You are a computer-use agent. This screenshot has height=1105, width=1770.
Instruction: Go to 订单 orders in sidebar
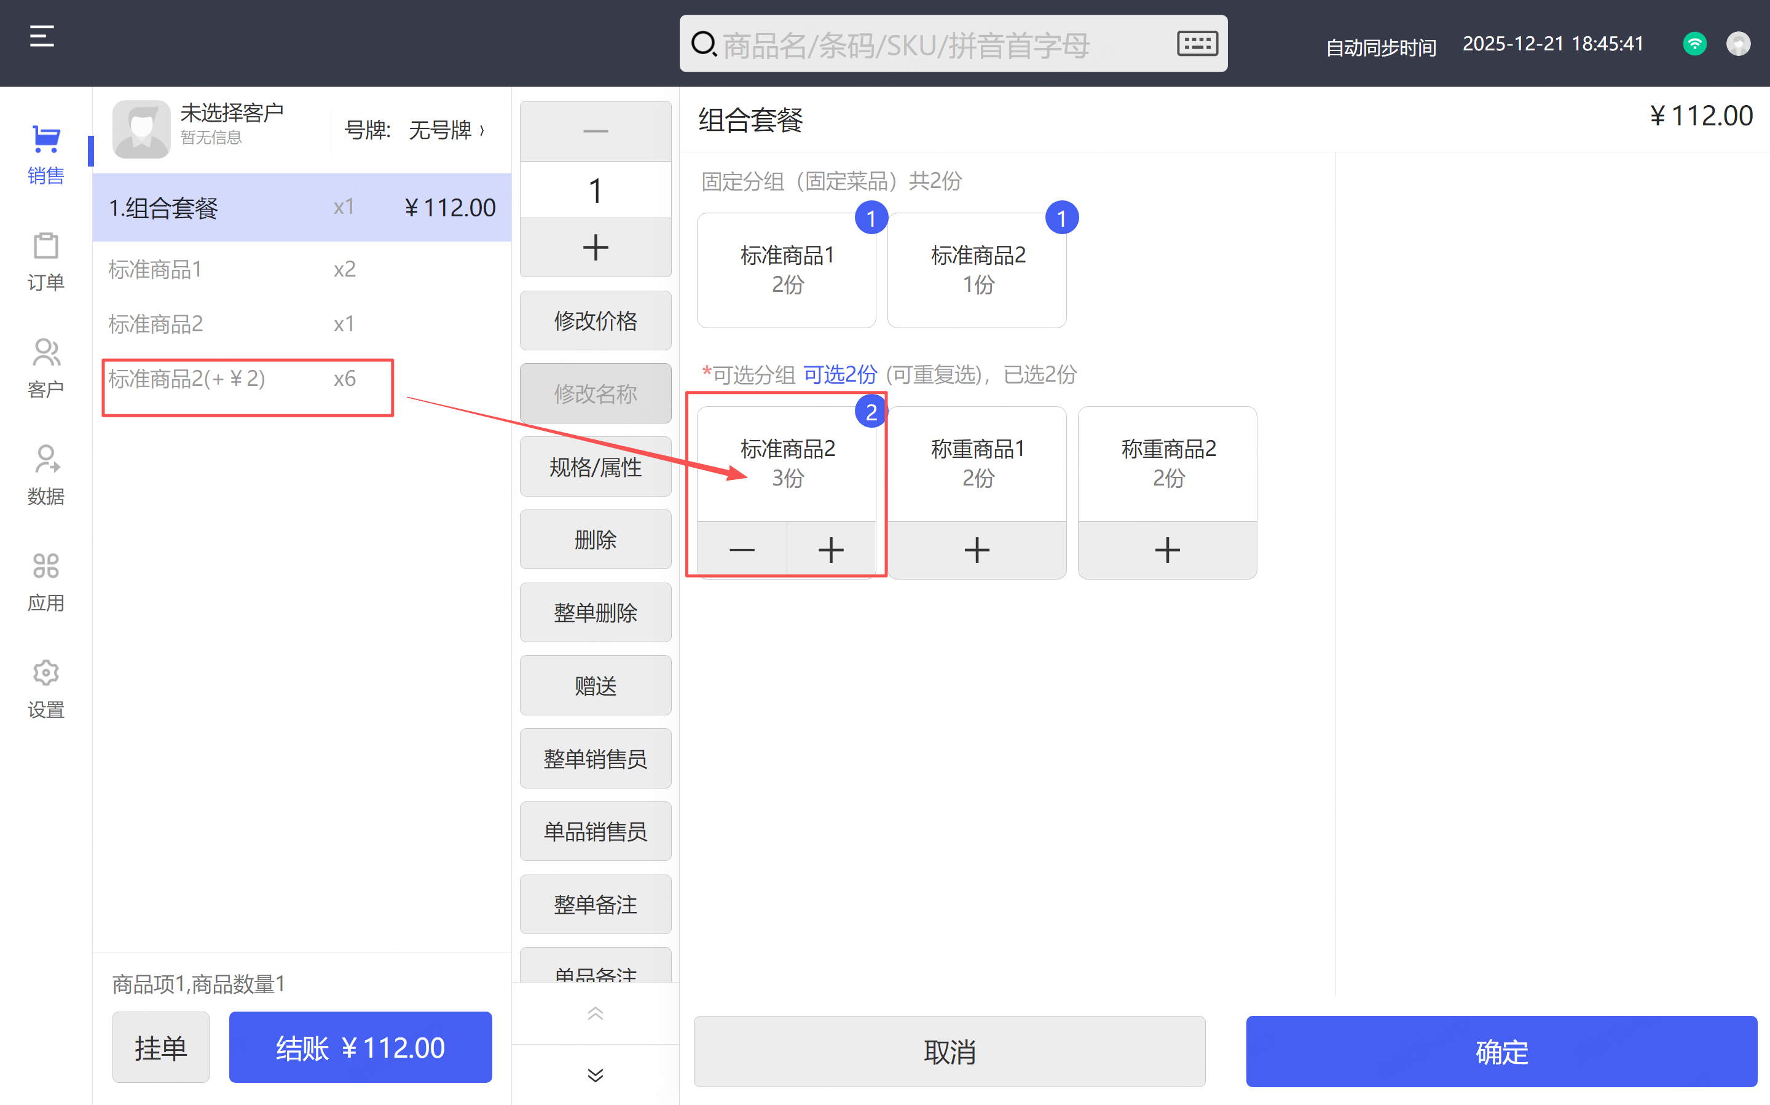coord(45,262)
